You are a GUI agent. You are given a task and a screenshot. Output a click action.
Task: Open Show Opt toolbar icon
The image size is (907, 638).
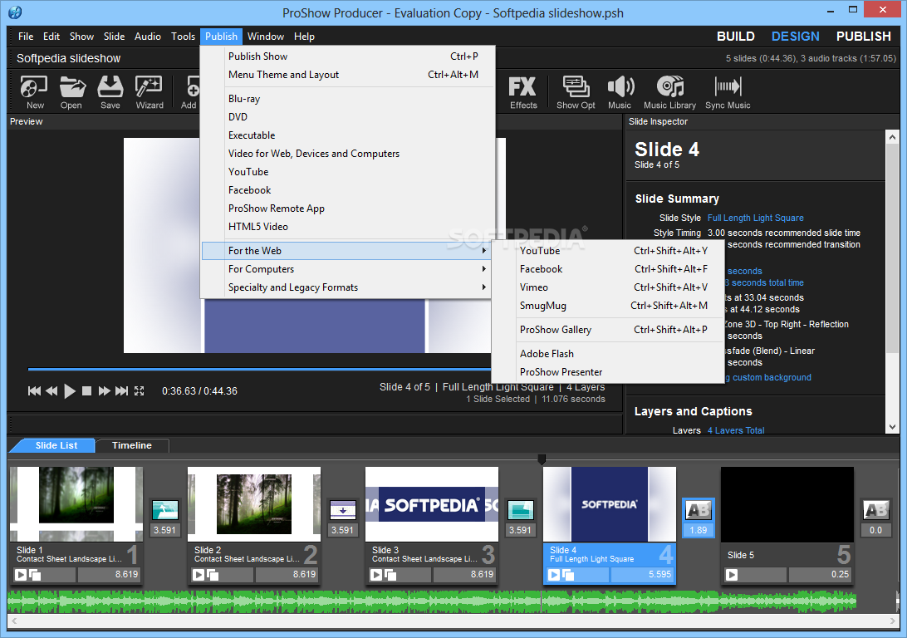[576, 92]
